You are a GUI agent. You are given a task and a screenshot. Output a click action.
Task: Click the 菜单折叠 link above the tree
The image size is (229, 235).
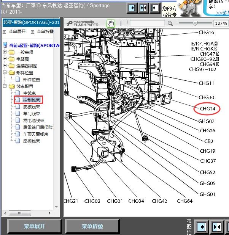coord(45,31)
